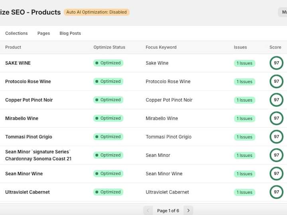
Task: Click the Score column header
Action: (x=275, y=47)
